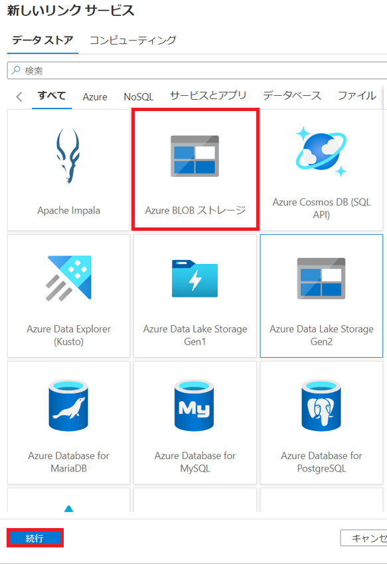Open the コンピューティング tab

(133, 40)
